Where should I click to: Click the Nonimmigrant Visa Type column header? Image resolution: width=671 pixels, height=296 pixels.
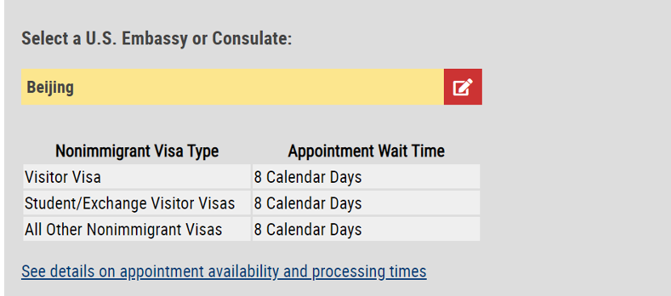click(x=137, y=151)
